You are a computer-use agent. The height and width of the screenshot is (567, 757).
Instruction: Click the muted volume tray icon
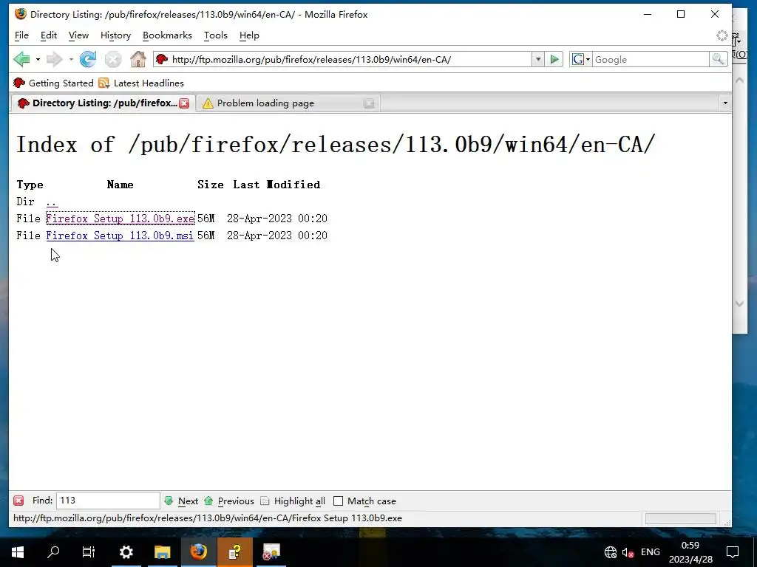pos(628,552)
